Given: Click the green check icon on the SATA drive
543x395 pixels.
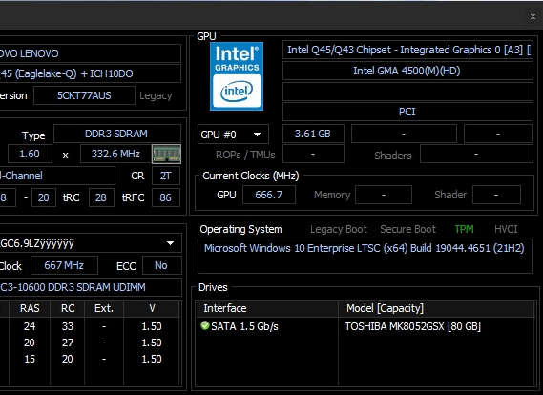Looking at the screenshot, I should point(204,325).
